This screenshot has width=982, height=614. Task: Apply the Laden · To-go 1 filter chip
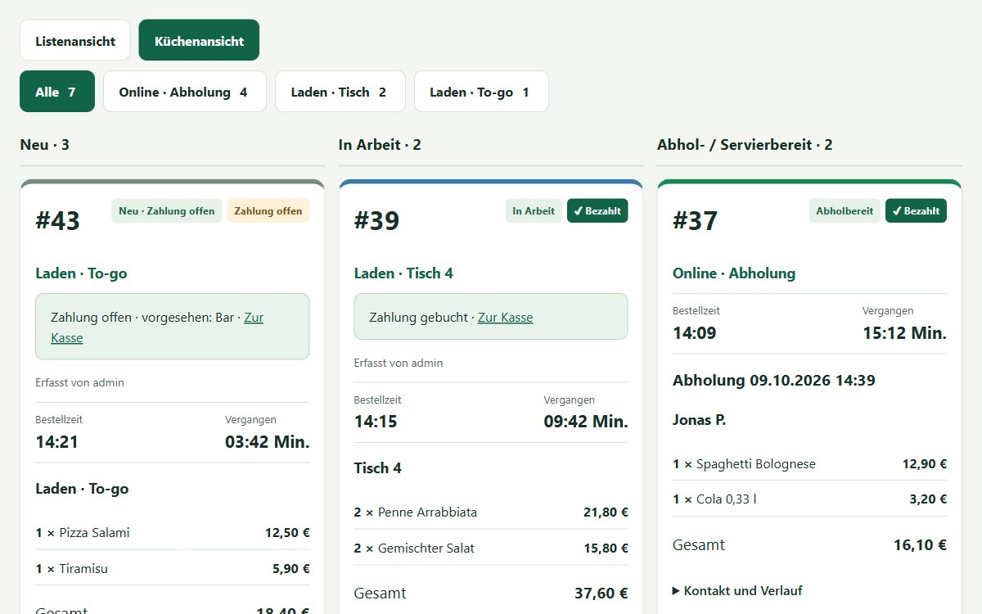coord(481,91)
